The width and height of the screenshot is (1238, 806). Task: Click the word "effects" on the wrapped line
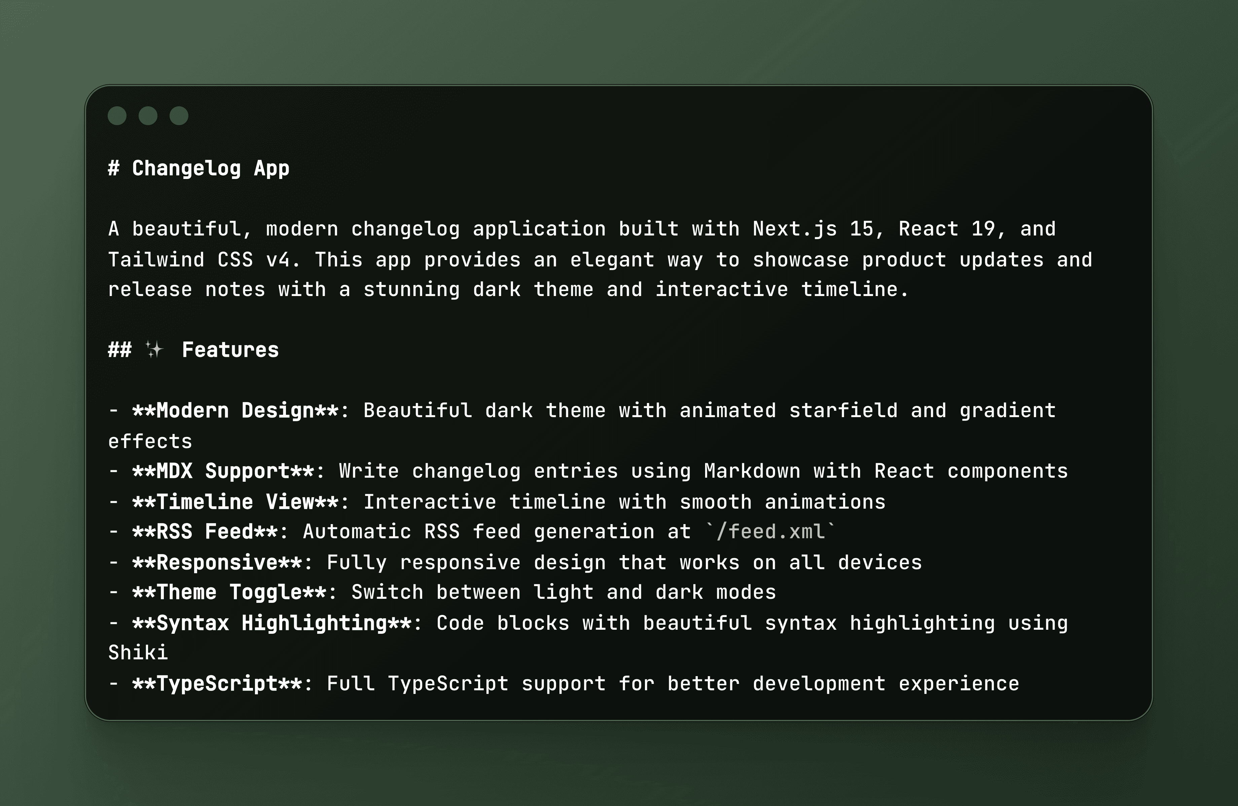[x=150, y=441]
